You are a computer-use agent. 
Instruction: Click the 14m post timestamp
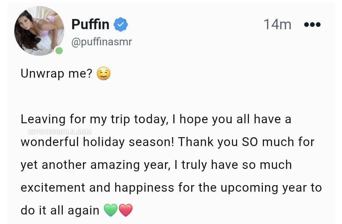tap(277, 24)
